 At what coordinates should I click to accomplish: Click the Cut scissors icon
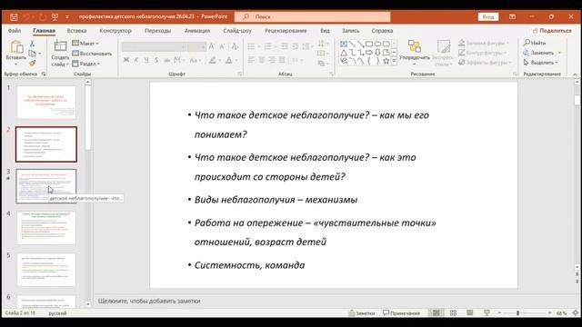33,44
